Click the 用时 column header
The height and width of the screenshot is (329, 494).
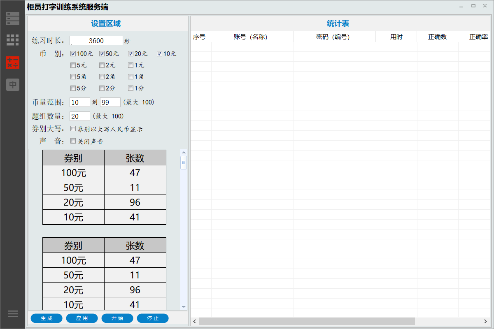[x=396, y=37]
